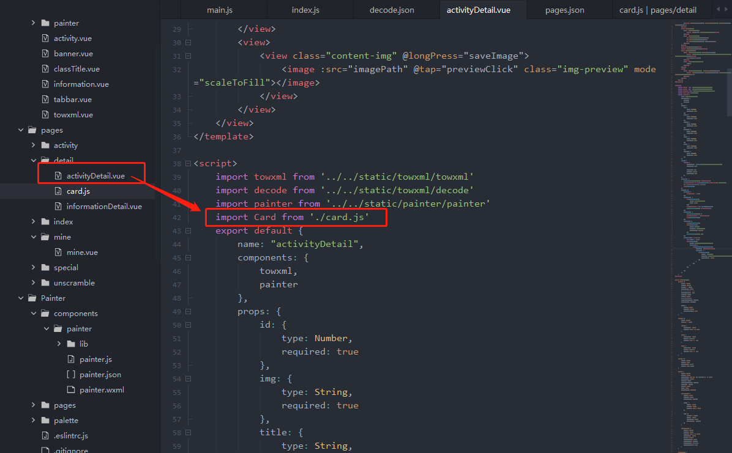This screenshot has height=453, width=732.
Task: Fold export default block at line 43
Action: [188, 231]
